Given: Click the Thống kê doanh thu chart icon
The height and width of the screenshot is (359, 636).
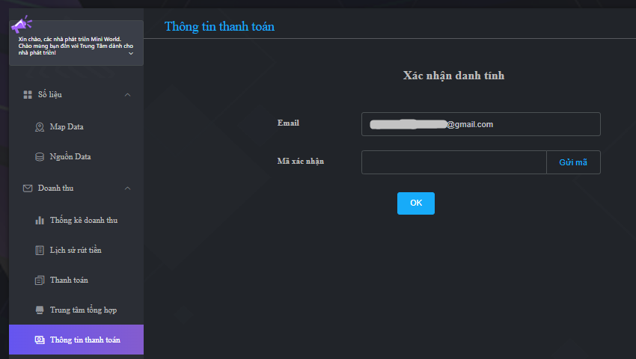Looking at the screenshot, I should click(40, 220).
